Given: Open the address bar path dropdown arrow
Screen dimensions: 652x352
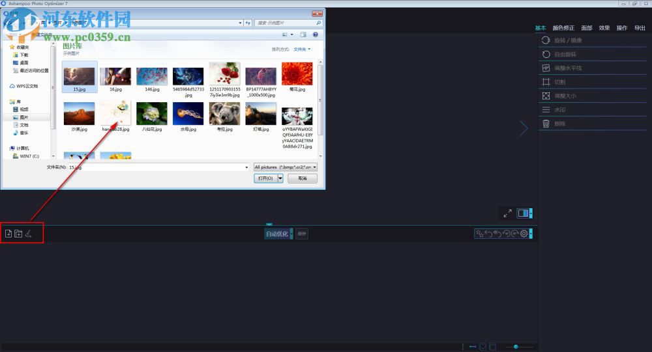Looking at the screenshot, I should click(x=240, y=23).
